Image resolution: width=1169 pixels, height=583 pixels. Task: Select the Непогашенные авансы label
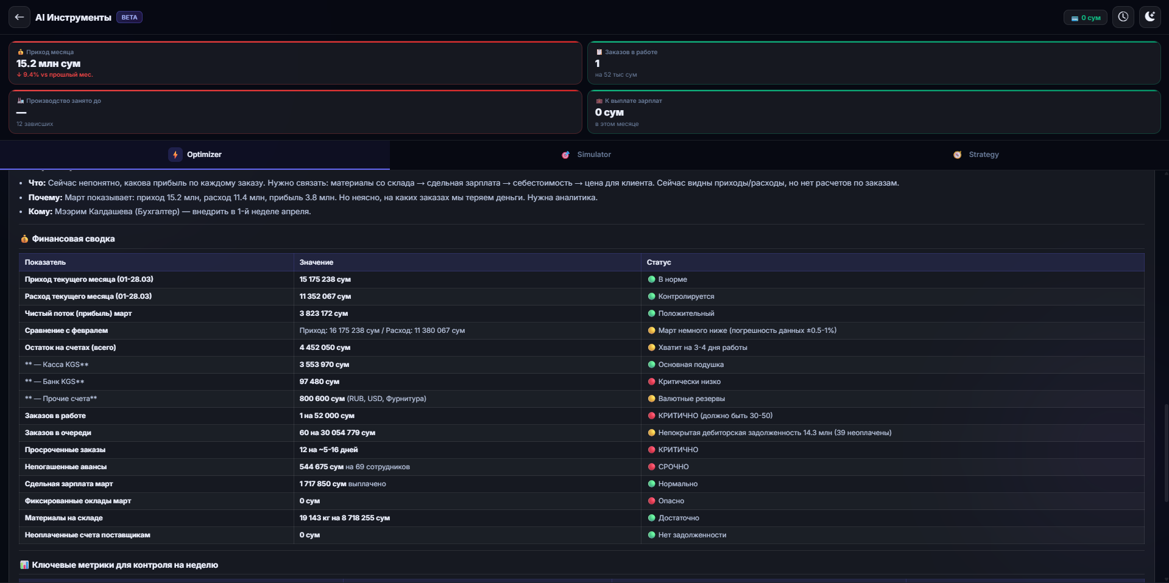[66, 467]
